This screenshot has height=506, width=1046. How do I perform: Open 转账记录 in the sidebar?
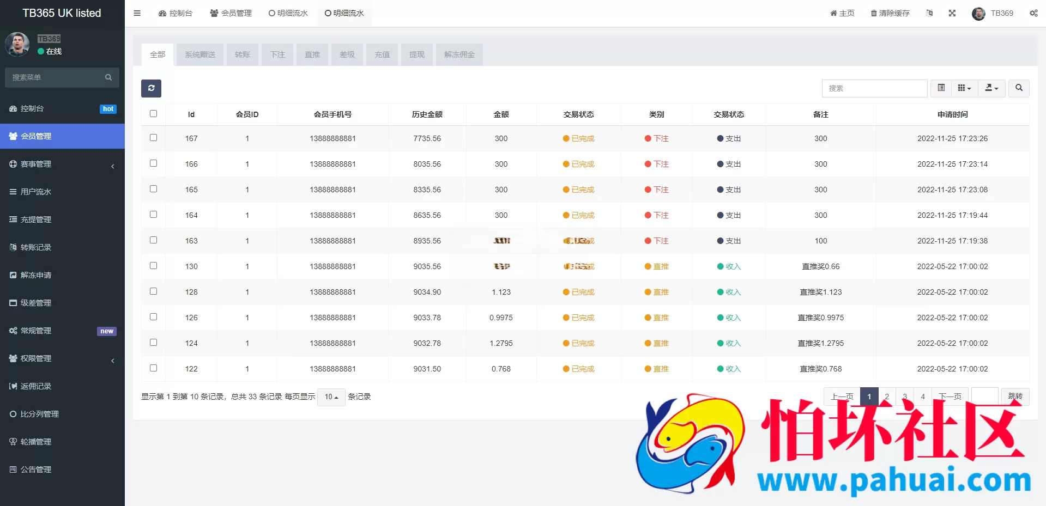(62, 247)
